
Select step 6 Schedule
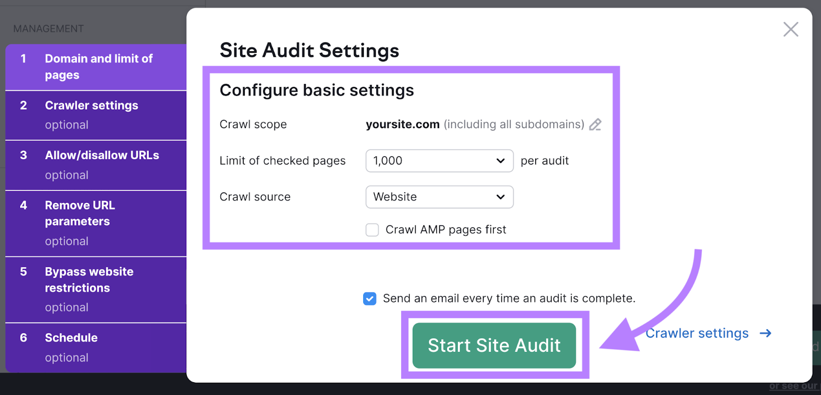coord(96,347)
